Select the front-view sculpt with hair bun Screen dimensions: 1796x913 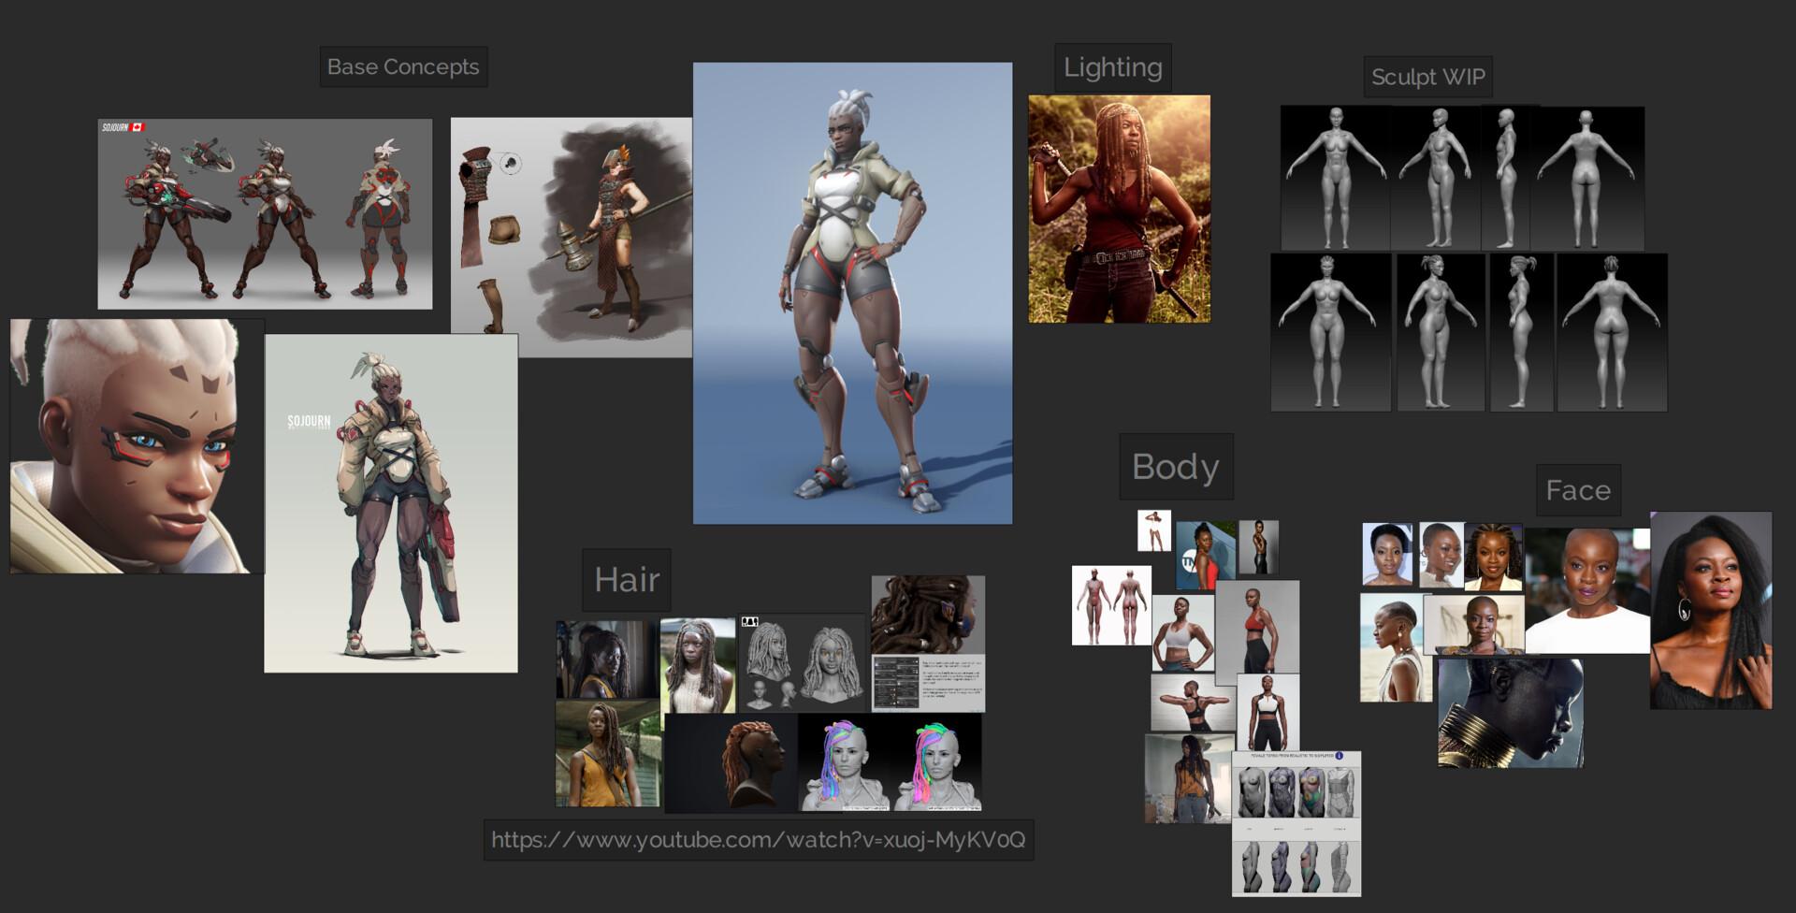pos(1329,332)
